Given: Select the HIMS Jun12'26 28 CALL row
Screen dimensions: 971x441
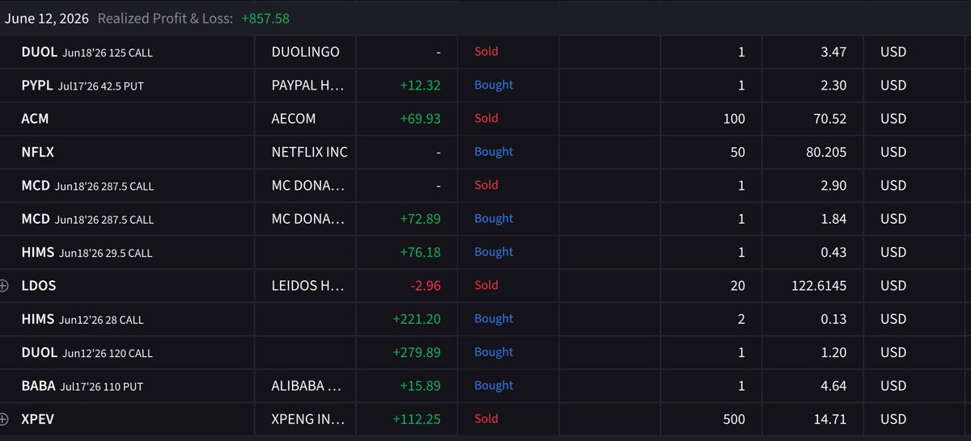Looking at the screenshot, I should click(x=485, y=319).
